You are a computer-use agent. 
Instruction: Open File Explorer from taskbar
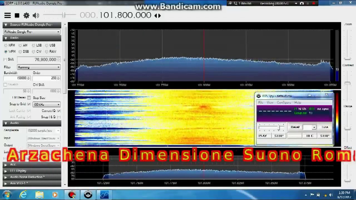[x=39, y=195]
